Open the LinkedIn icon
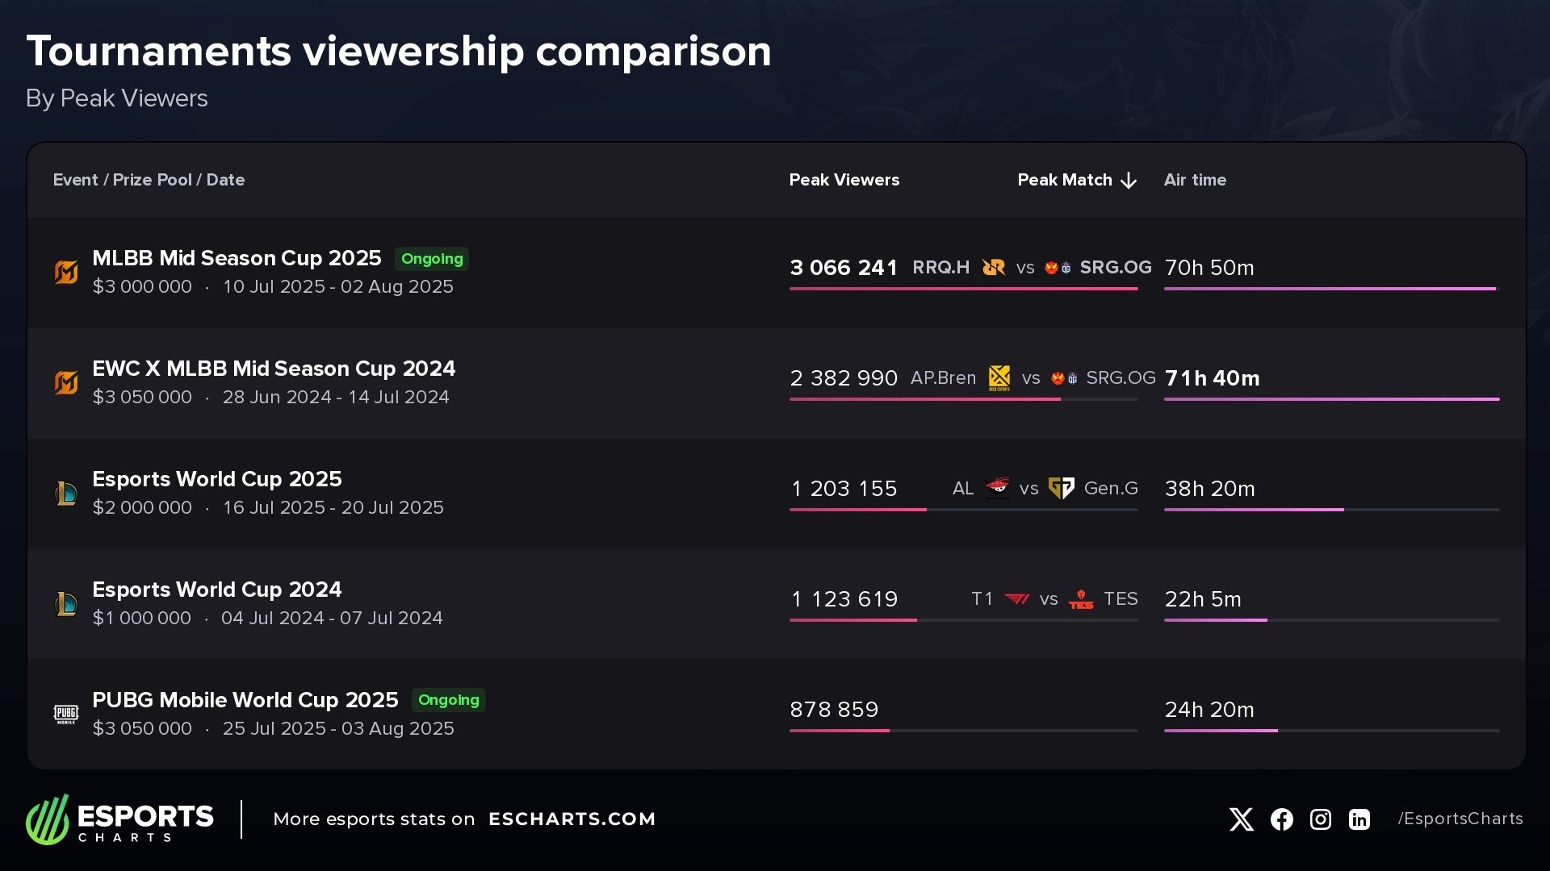The width and height of the screenshot is (1550, 871). [1359, 819]
